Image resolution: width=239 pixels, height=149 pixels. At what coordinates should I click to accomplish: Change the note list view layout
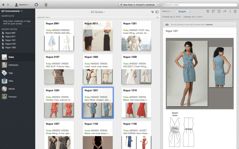coord(157,12)
